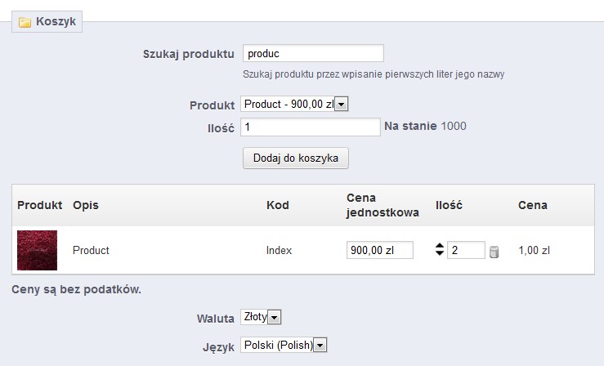Click the Opis column header

(86, 205)
